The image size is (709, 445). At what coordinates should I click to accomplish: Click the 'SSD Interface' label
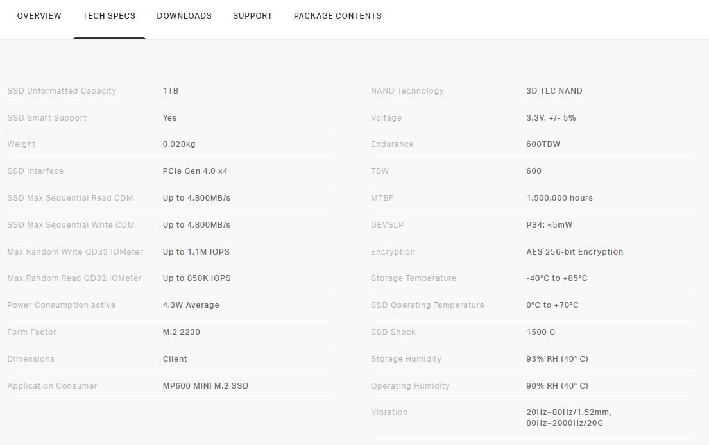tap(35, 171)
